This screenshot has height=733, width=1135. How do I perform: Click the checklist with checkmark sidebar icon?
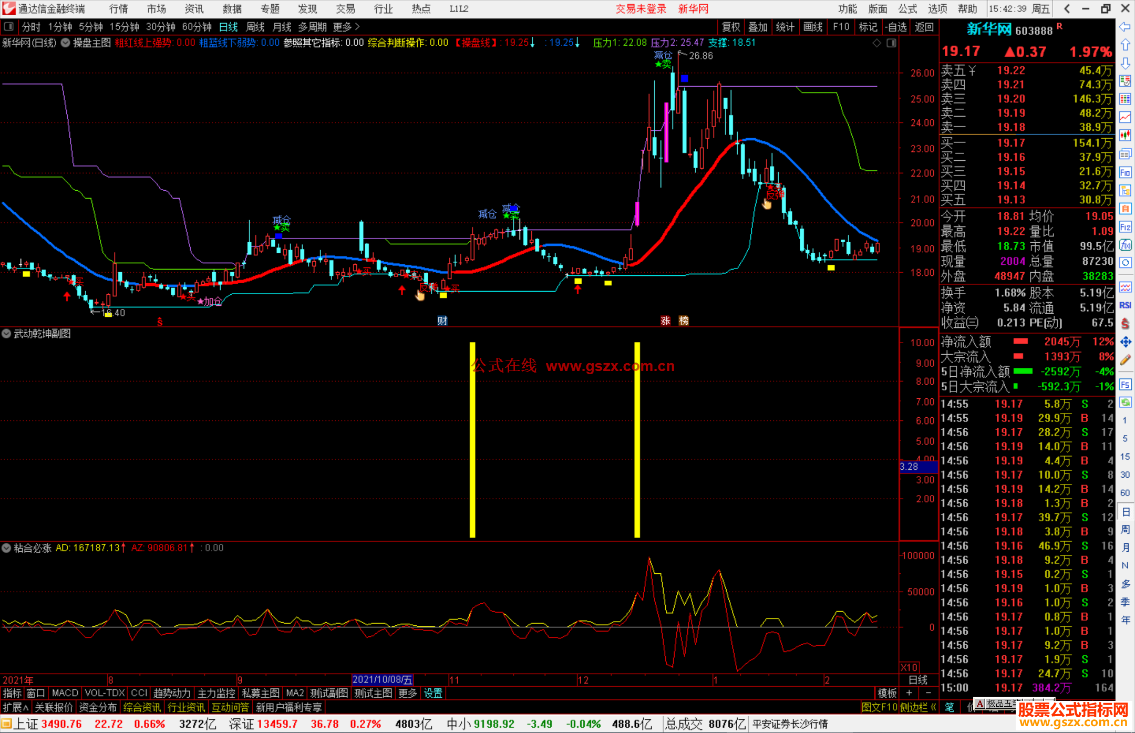tap(1125, 81)
